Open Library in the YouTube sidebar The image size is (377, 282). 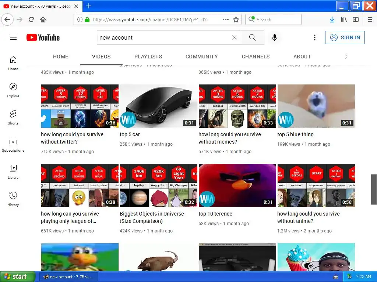pos(13,172)
